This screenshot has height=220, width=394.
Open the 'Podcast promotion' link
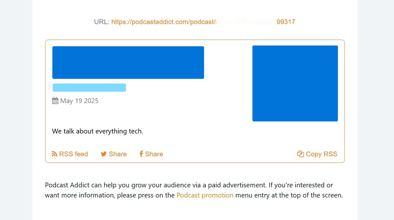[205, 195]
